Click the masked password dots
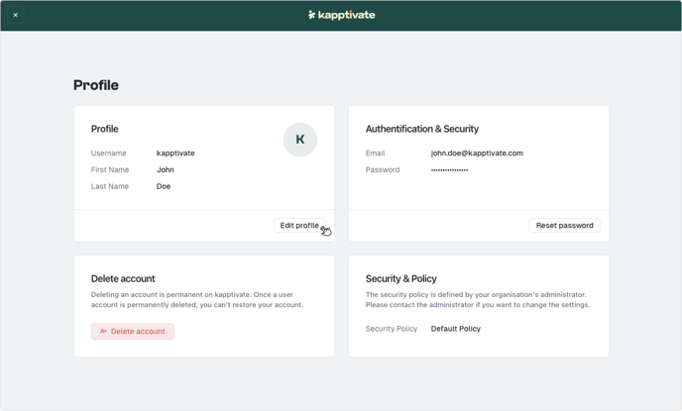This screenshot has width=682, height=411. coord(449,170)
